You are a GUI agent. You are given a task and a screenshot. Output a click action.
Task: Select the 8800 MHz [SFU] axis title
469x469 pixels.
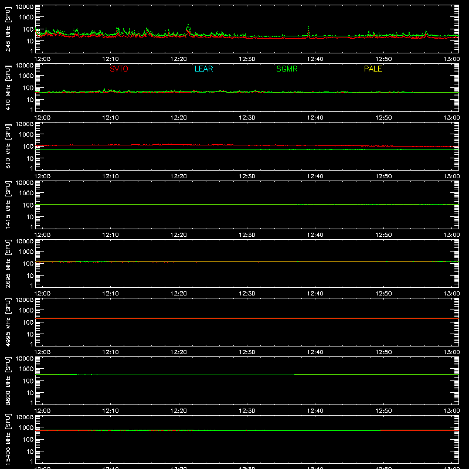(x=8, y=380)
